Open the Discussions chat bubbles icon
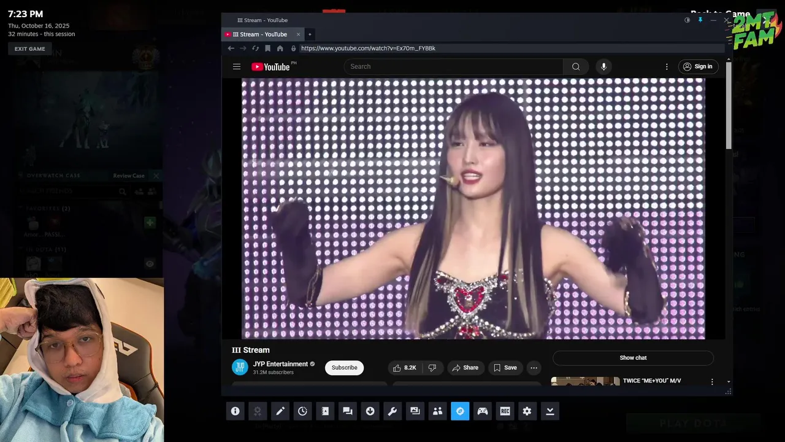The width and height of the screenshot is (785, 442). click(x=348, y=411)
